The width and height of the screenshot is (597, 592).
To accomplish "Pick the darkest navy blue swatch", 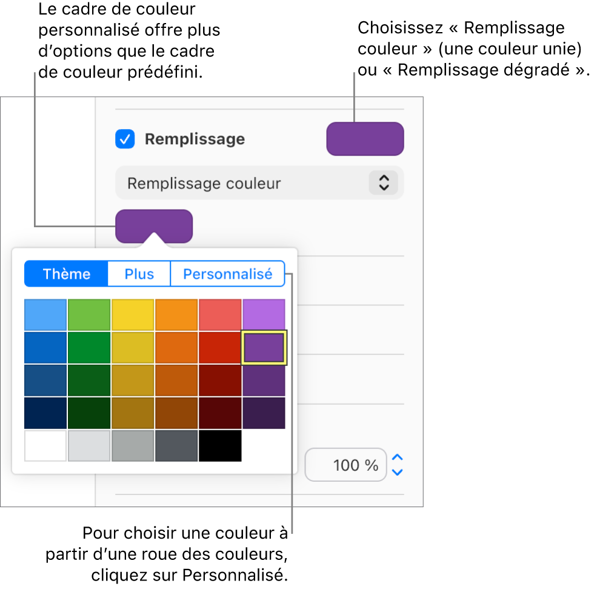I will 45,413.
